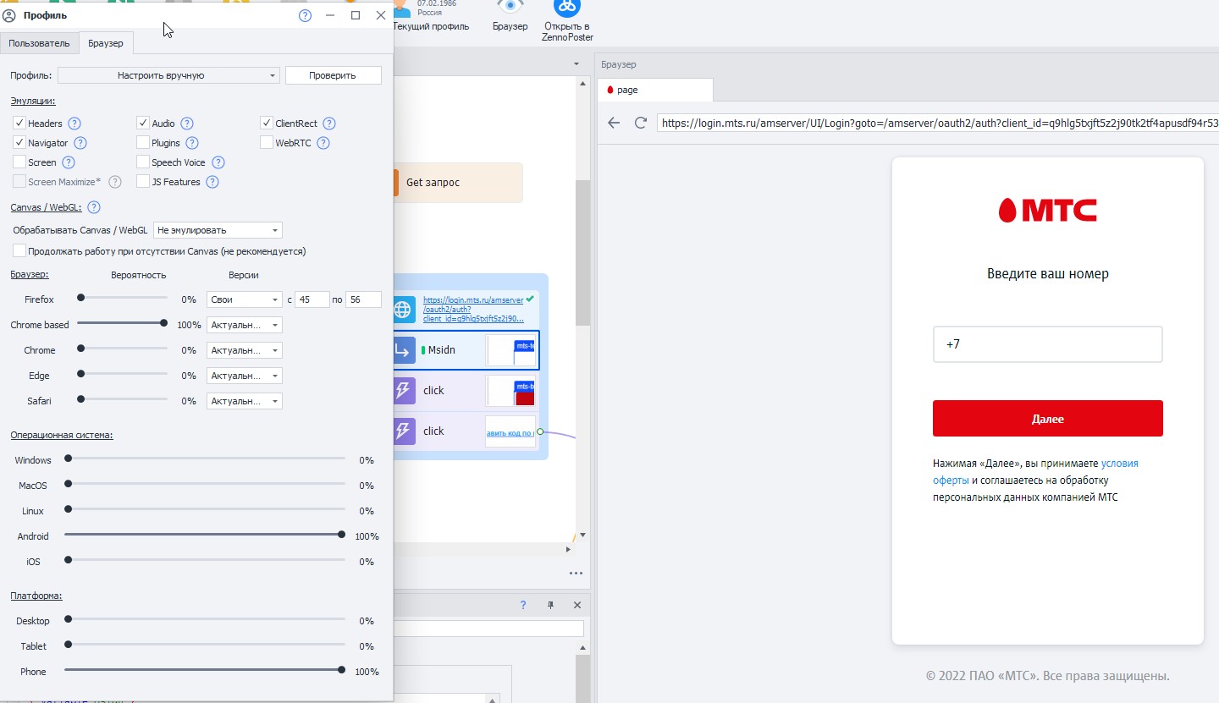Image resolution: width=1219 pixels, height=703 pixels.
Task: Click the Windows operating system slider
Action: (x=204, y=459)
